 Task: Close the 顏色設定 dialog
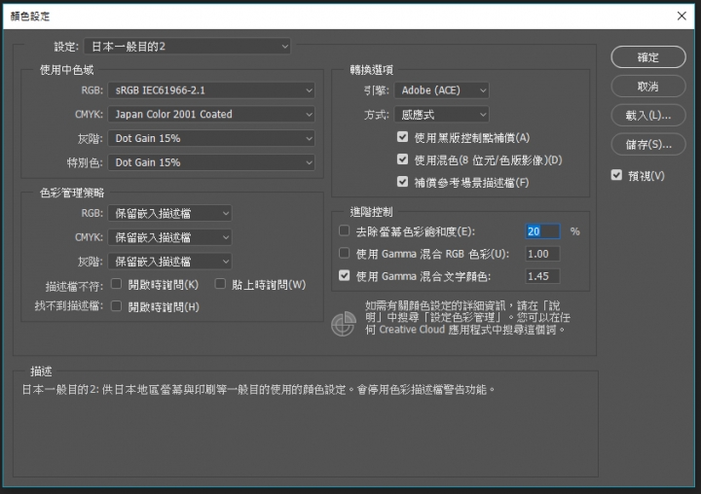(x=682, y=17)
